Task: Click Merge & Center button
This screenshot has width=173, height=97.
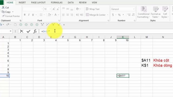Action: [96, 15]
